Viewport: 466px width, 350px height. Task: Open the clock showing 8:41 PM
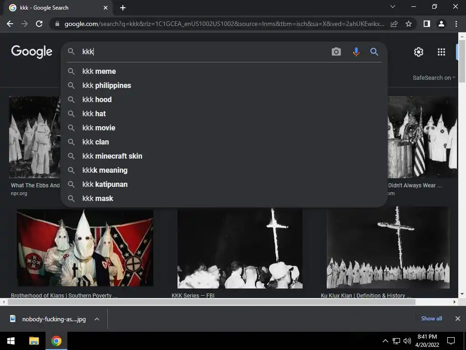pyautogui.click(x=427, y=341)
